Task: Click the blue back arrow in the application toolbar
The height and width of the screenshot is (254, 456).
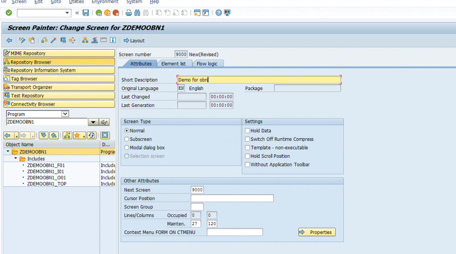Action: pyautogui.click(x=9, y=41)
